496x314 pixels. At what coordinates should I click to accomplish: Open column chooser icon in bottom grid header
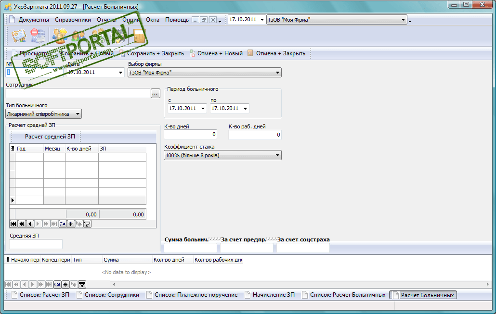7,259
